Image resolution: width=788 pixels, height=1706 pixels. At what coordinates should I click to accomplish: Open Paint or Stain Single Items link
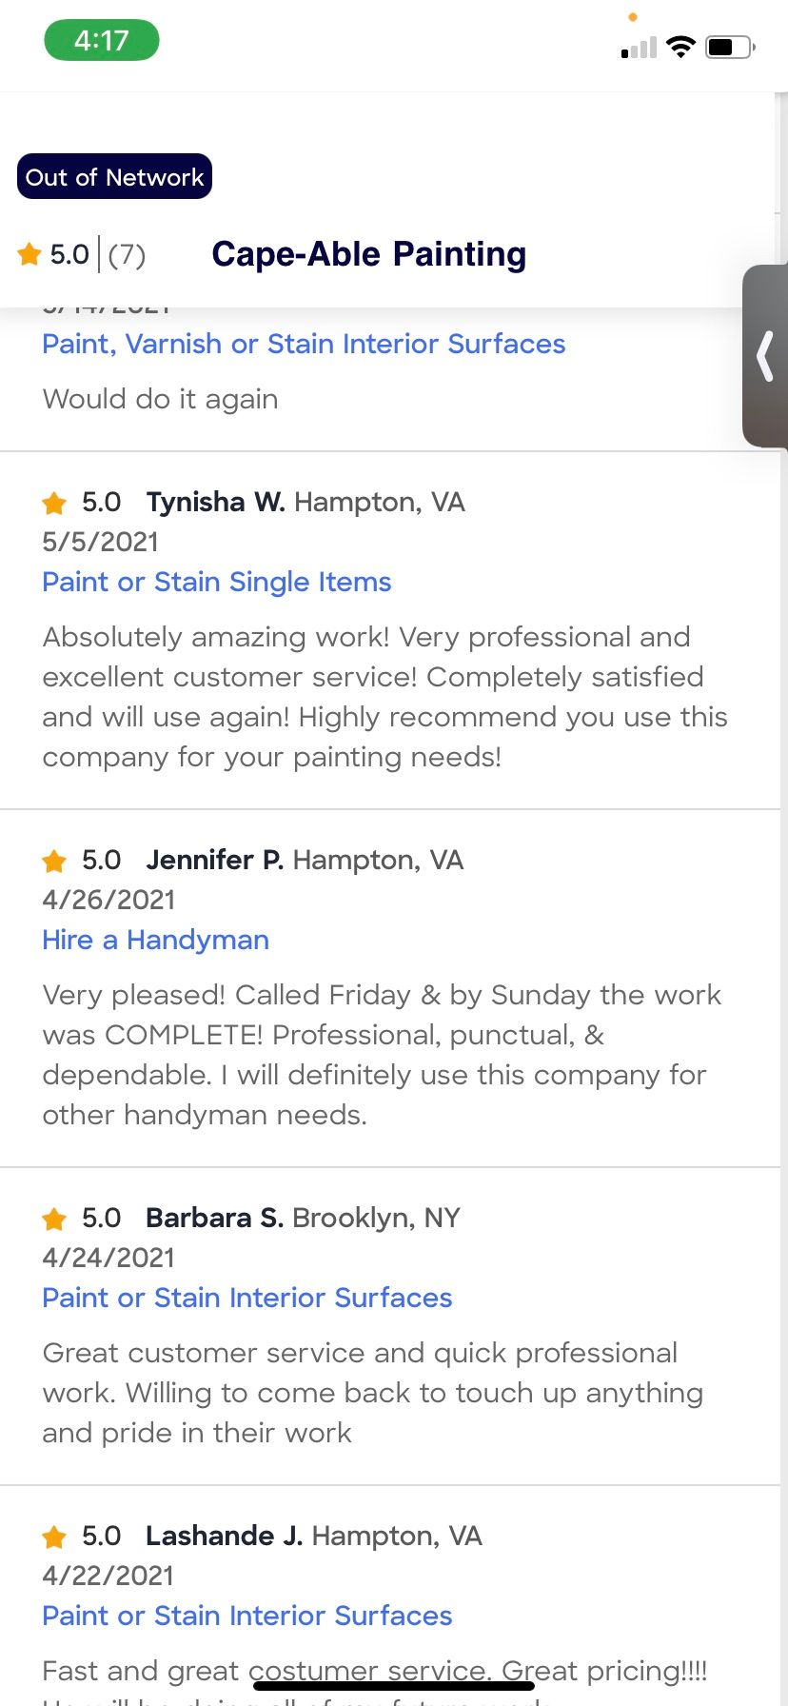coord(217,582)
